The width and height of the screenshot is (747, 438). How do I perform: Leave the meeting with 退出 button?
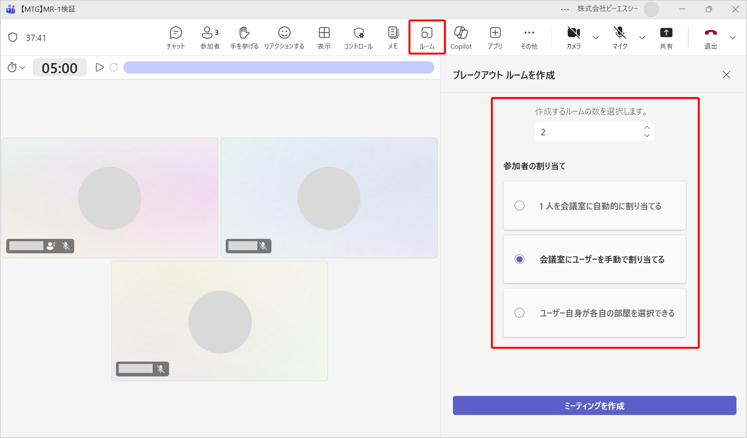pyautogui.click(x=710, y=37)
